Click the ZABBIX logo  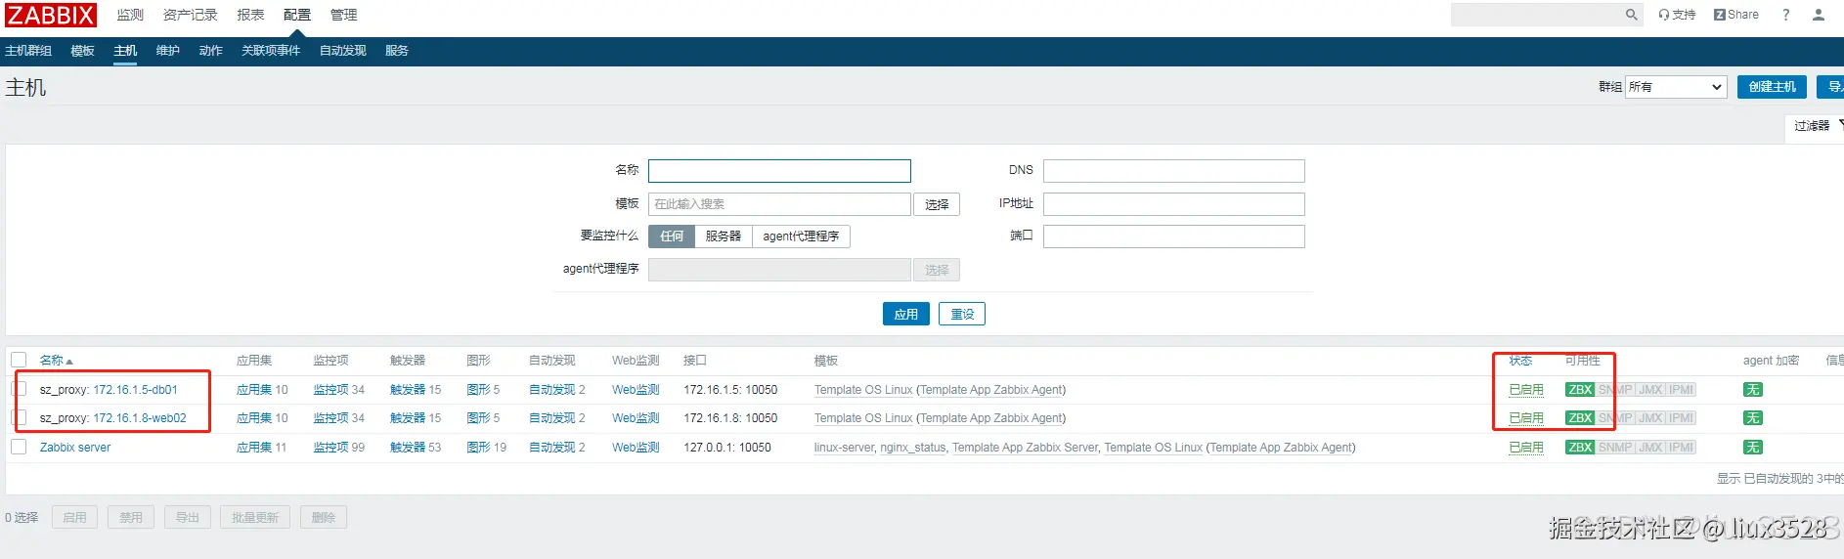coord(51,15)
